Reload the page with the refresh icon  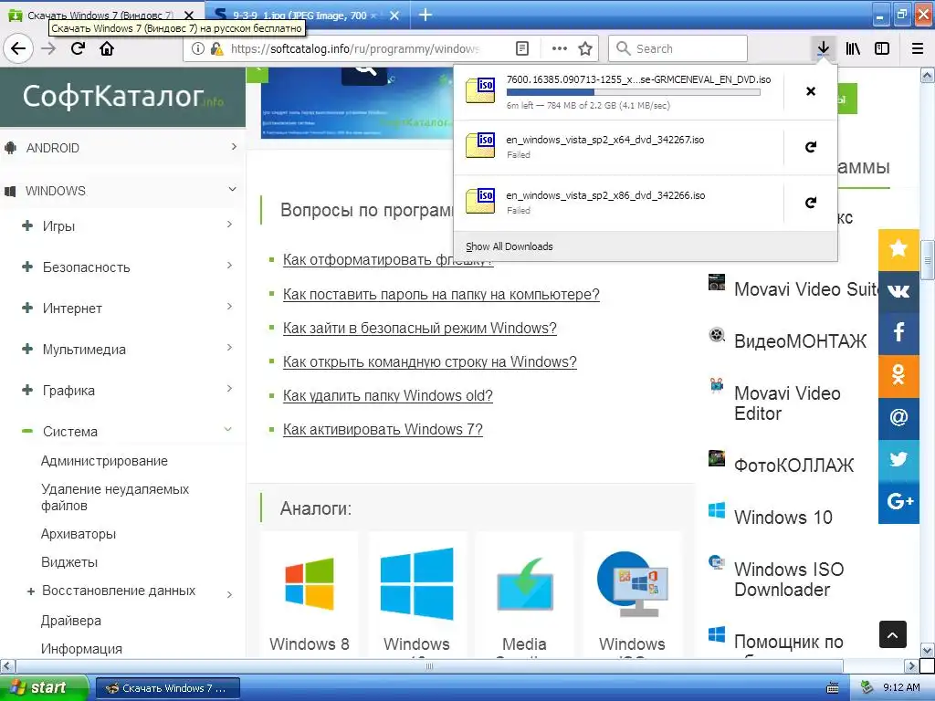point(78,48)
